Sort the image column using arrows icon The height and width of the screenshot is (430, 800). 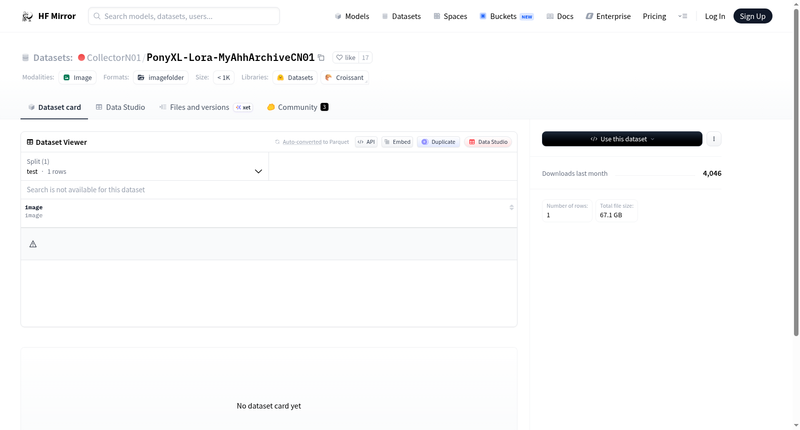[511, 207]
